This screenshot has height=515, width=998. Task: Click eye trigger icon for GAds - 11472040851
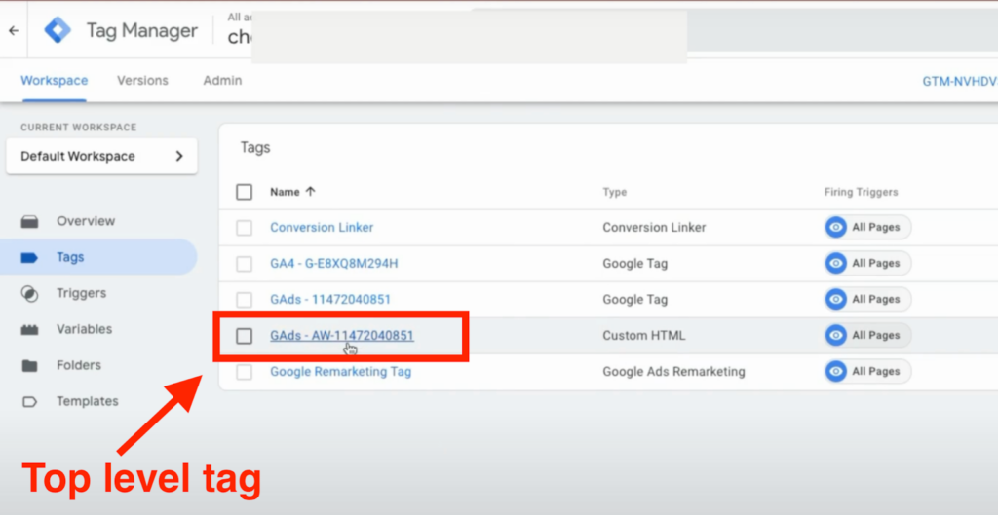coord(835,300)
